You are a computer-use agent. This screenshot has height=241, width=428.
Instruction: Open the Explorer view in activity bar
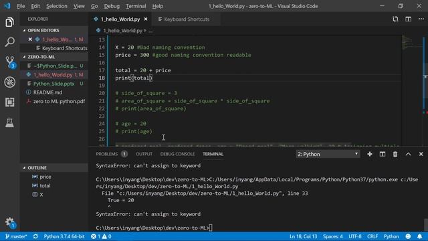point(9,22)
